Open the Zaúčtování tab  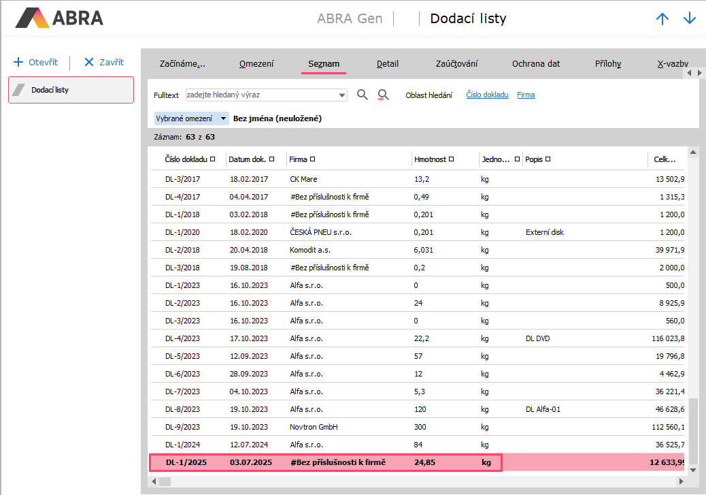tap(456, 64)
